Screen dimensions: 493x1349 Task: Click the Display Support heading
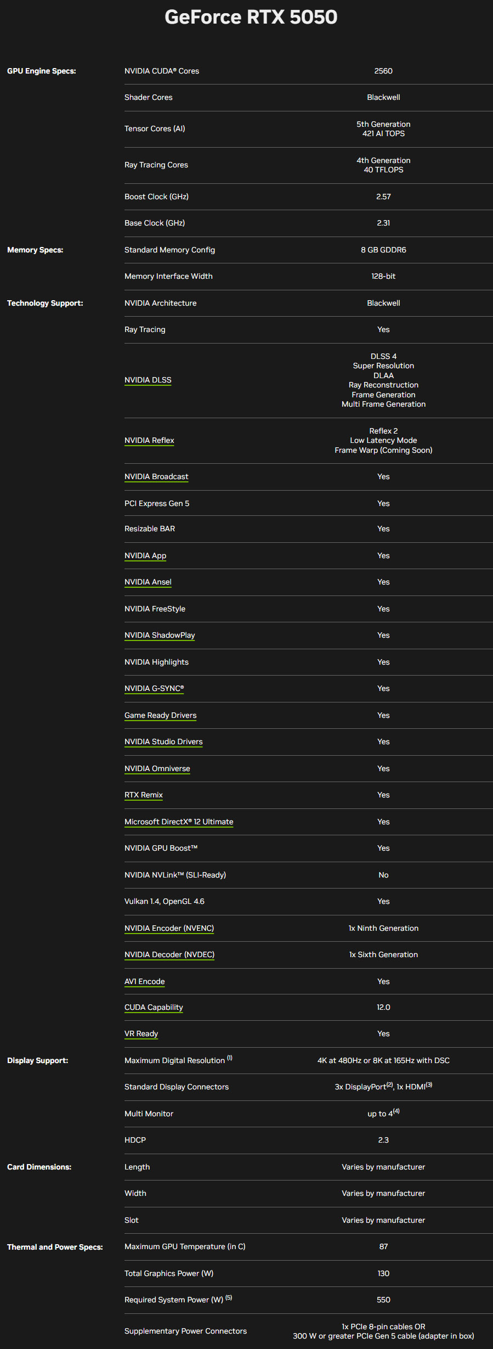(x=38, y=1060)
